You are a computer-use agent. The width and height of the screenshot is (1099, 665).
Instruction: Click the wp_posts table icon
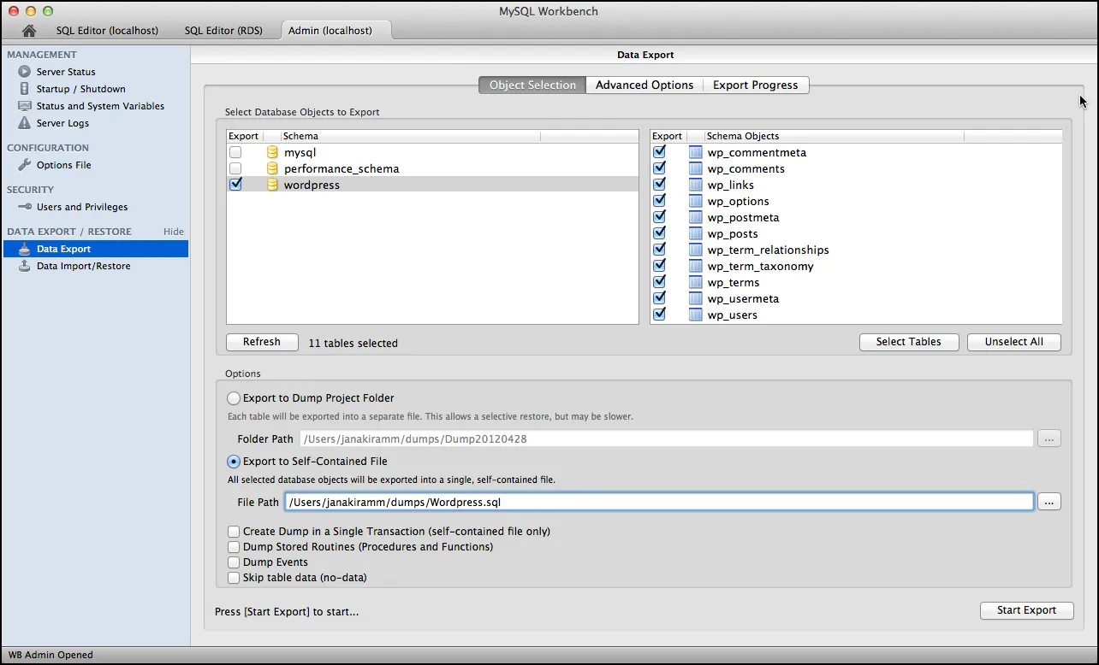tap(695, 233)
